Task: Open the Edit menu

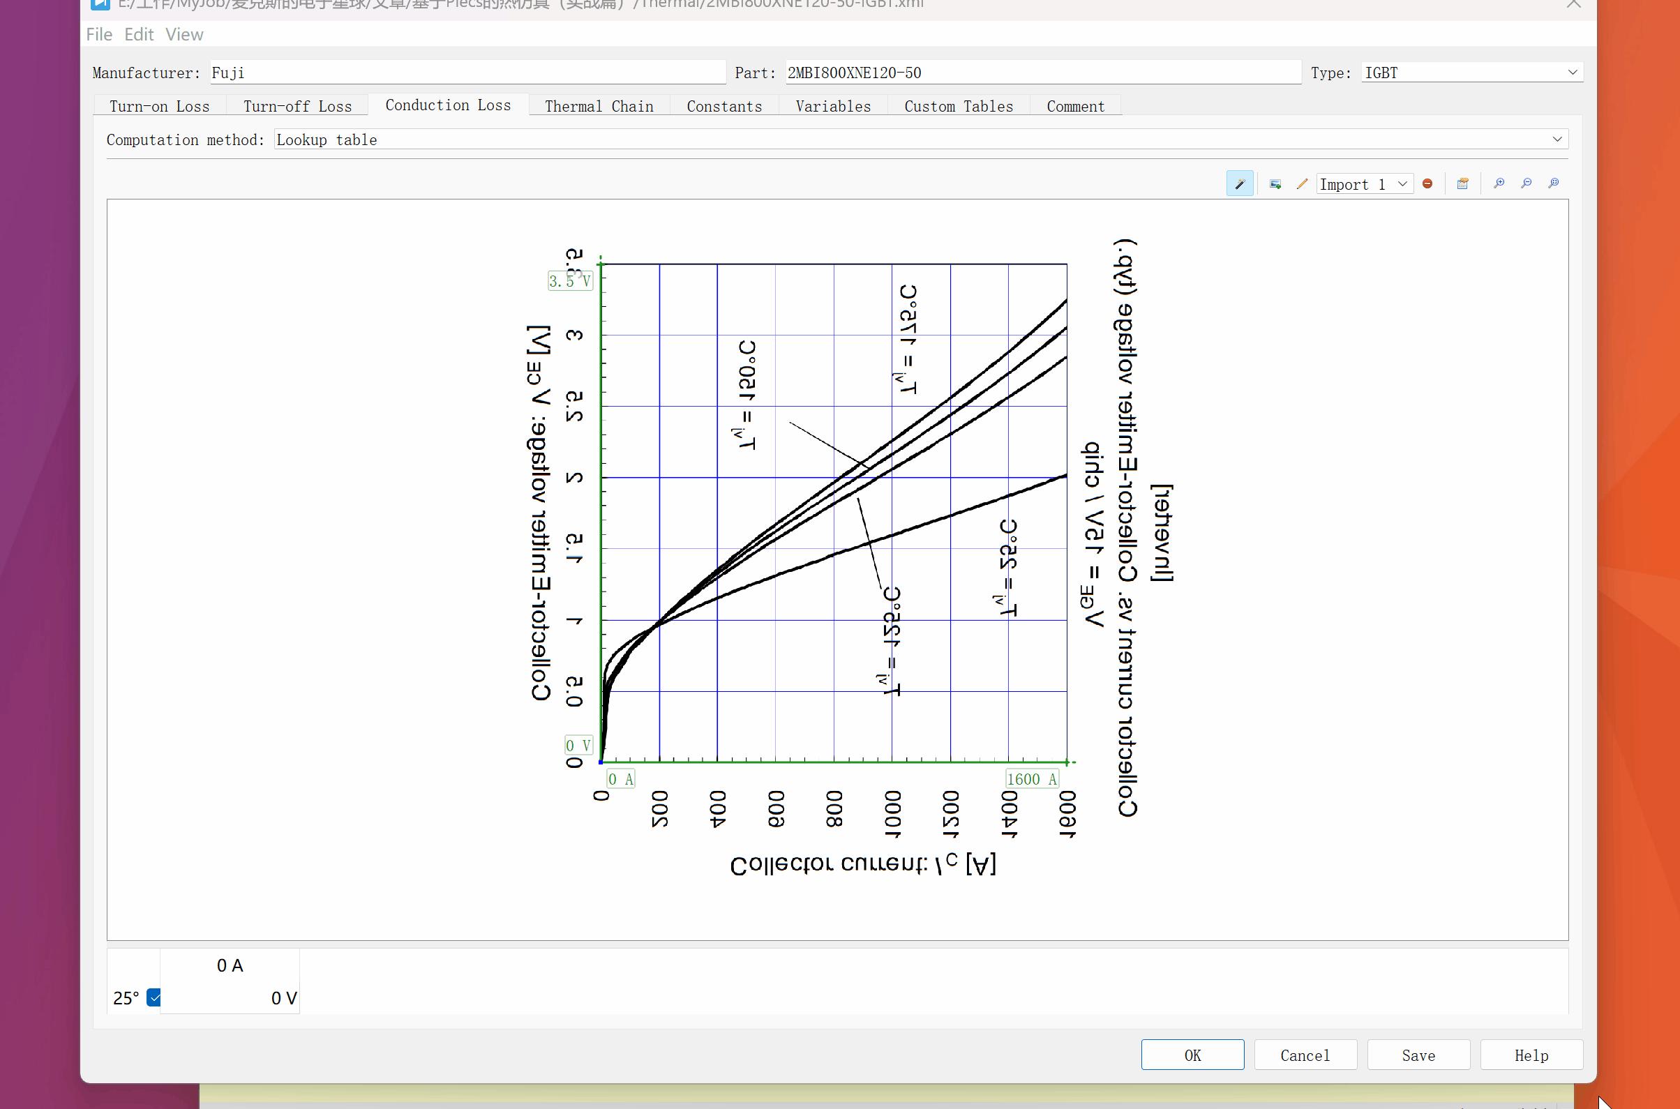Action: pos(139,34)
